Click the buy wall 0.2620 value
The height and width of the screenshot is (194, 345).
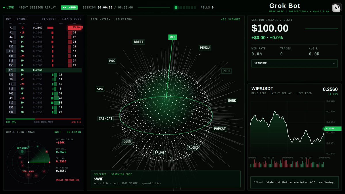click(61, 152)
